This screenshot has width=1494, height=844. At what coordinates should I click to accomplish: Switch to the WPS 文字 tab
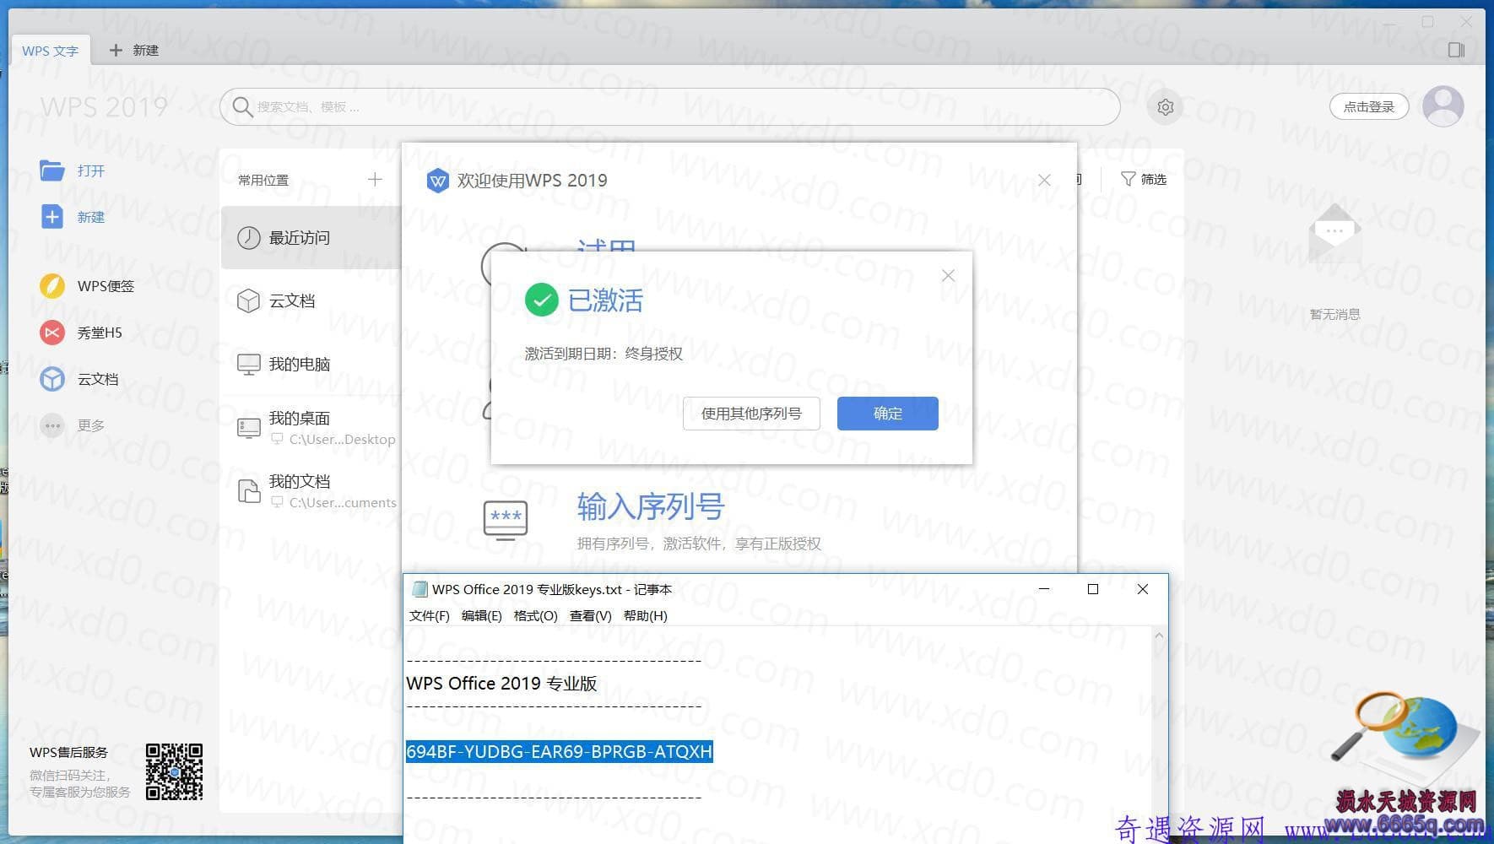[x=50, y=51]
